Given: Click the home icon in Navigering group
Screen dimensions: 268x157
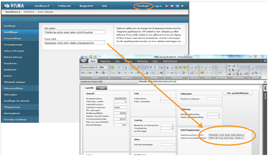Looking at the screenshot, I should click(132, 67).
